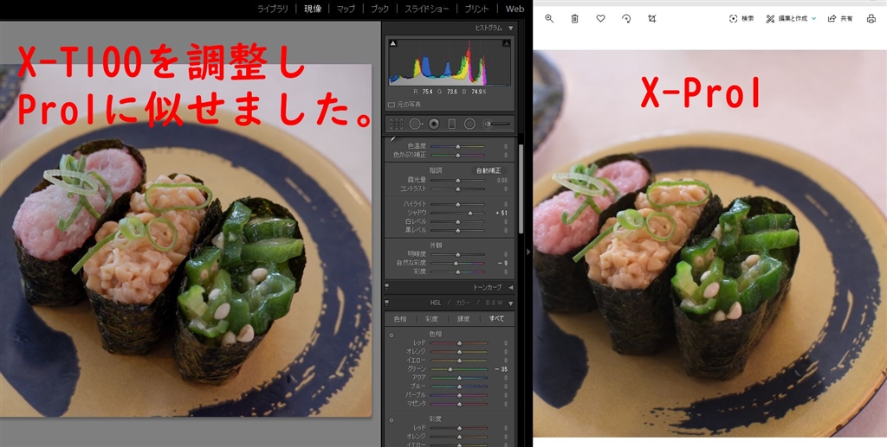Image resolution: width=887 pixels, height=447 pixels.
Task: Select the Spot Removal tool
Action: (x=415, y=124)
